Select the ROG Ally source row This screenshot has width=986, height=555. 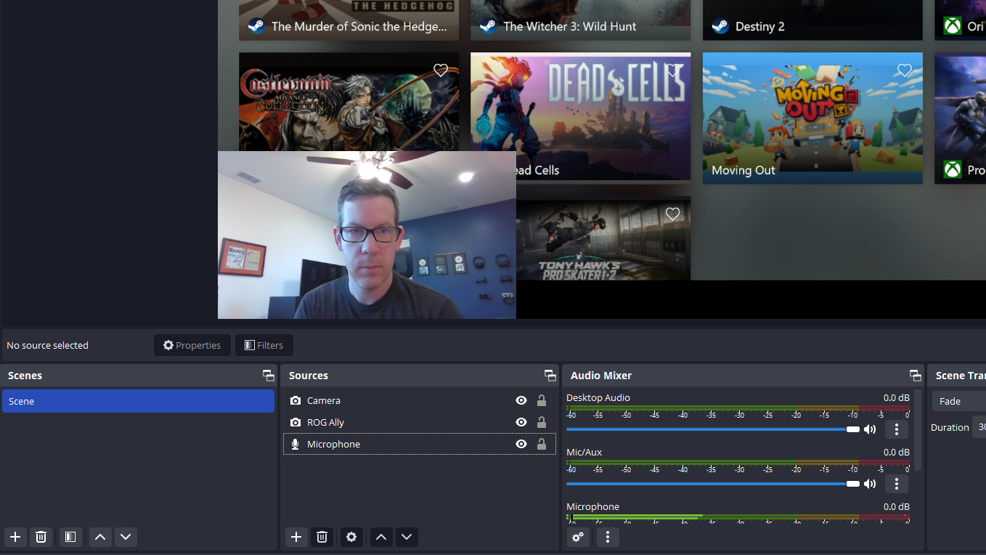(x=420, y=422)
